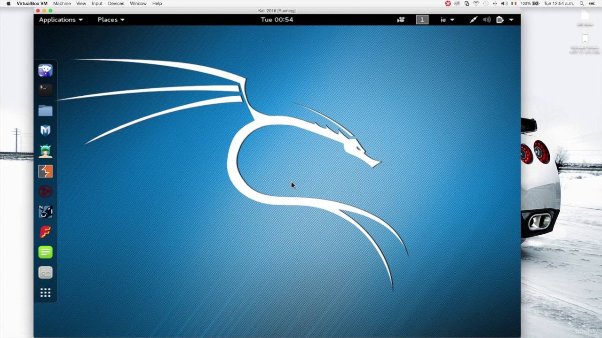Screen dimensions: 602x338
Task: Expand the Places menu
Action: pyautogui.click(x=111, y=20)
